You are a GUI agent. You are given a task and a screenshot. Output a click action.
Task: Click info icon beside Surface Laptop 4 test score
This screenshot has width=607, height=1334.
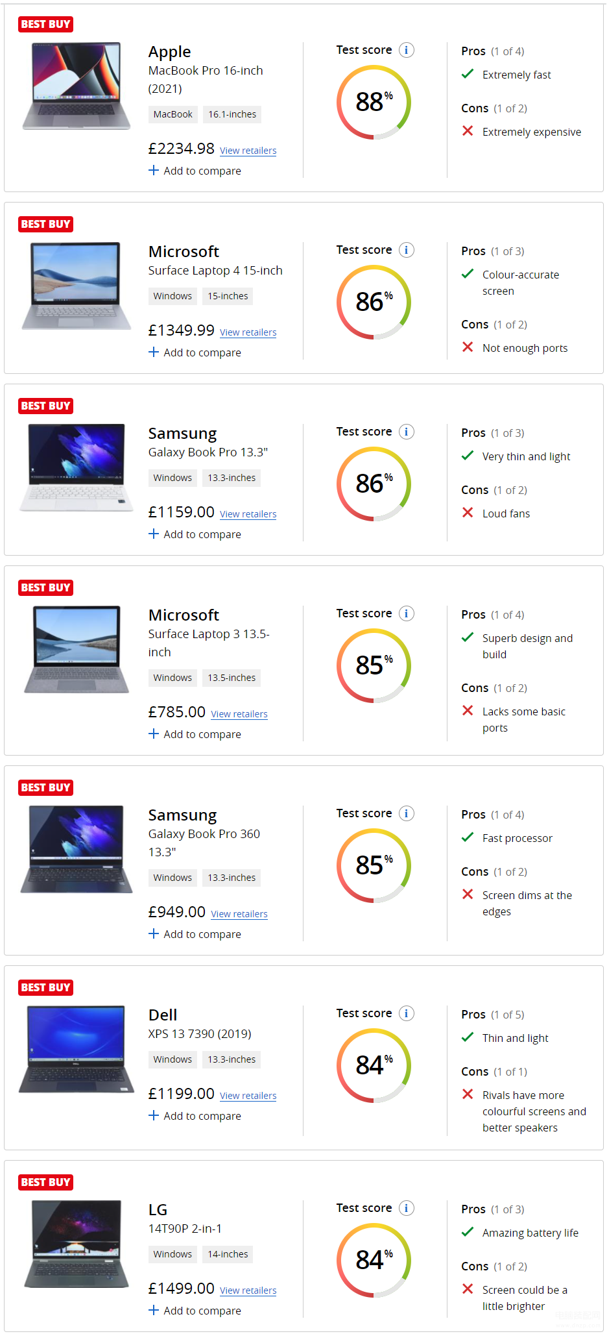[407, 250]
